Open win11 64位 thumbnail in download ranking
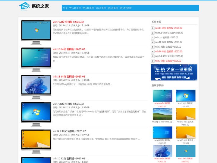Screen dimensions: 217x163 pos(162,151)
